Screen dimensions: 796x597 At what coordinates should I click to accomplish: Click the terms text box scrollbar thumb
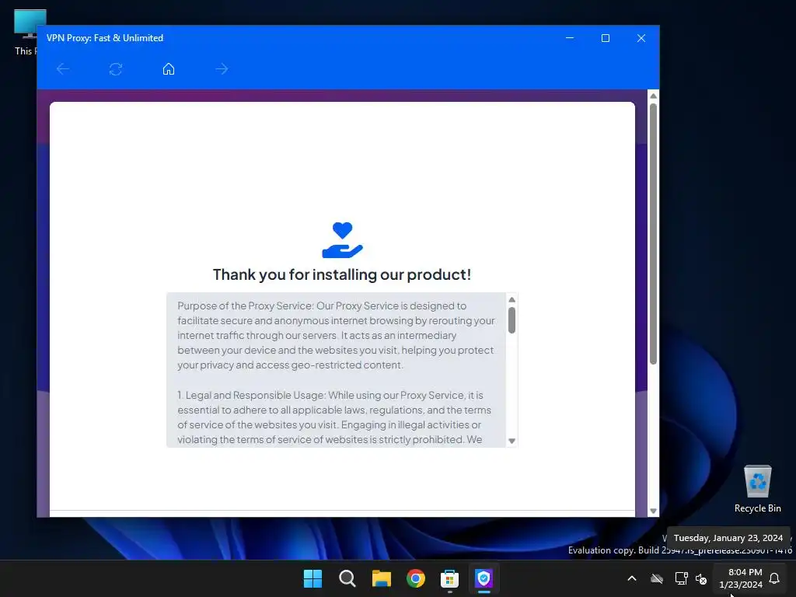511,320
